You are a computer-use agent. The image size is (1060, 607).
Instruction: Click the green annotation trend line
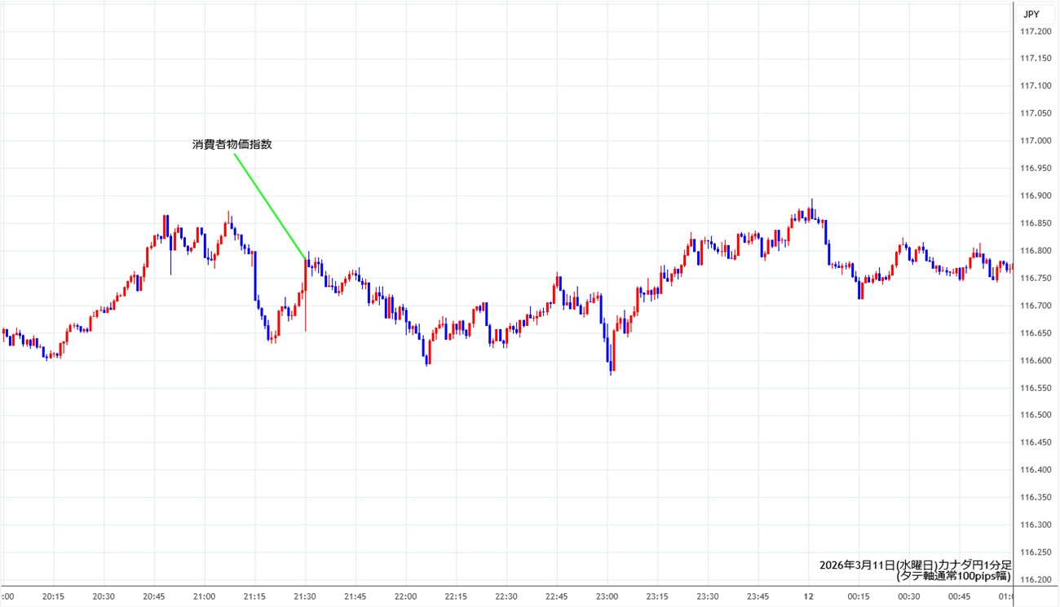point(269,205)
